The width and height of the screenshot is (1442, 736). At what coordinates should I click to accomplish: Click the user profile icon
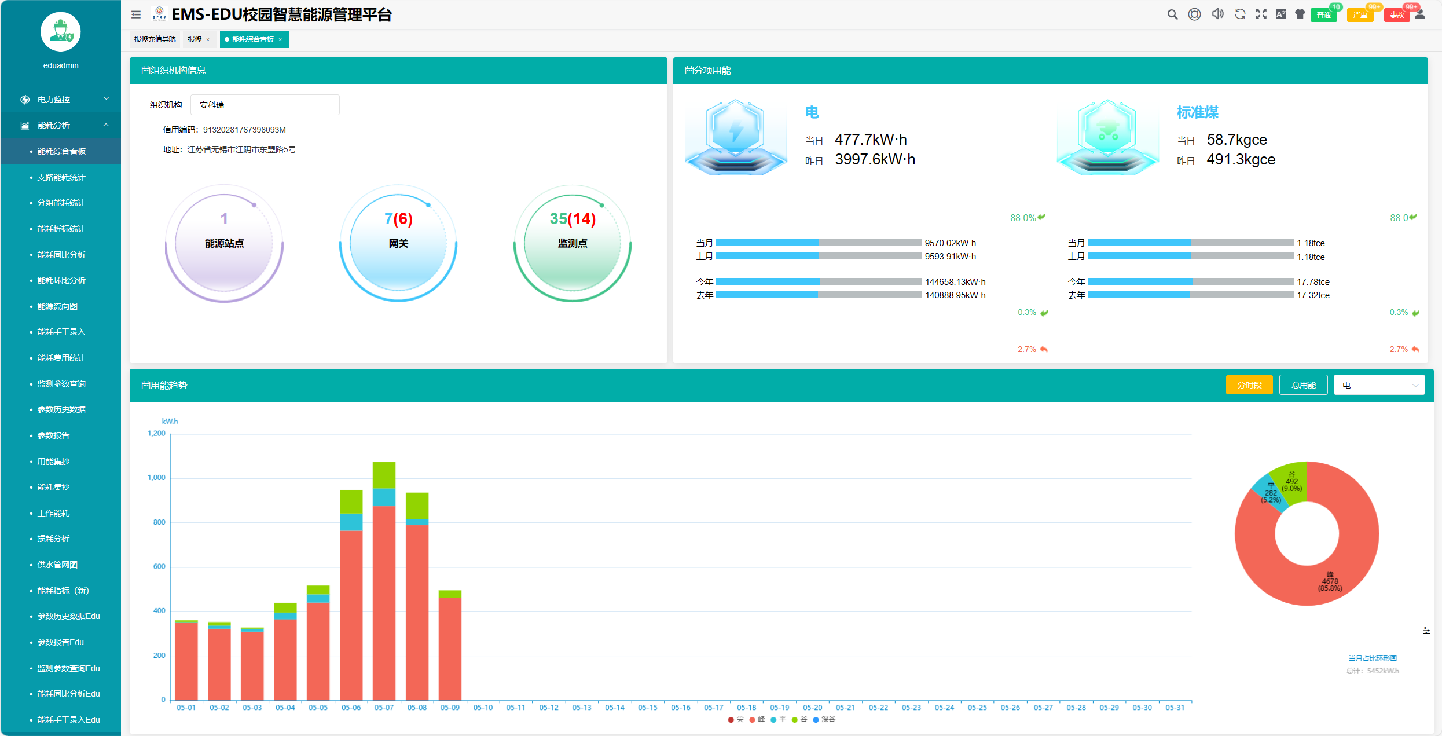1420,14
